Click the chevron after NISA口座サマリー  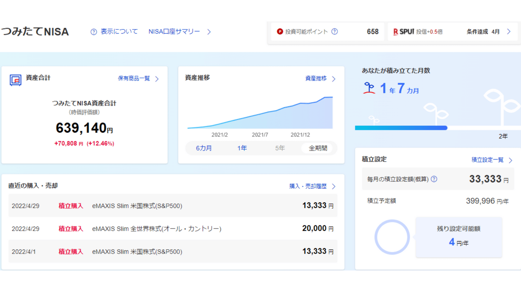click(209, 32)
